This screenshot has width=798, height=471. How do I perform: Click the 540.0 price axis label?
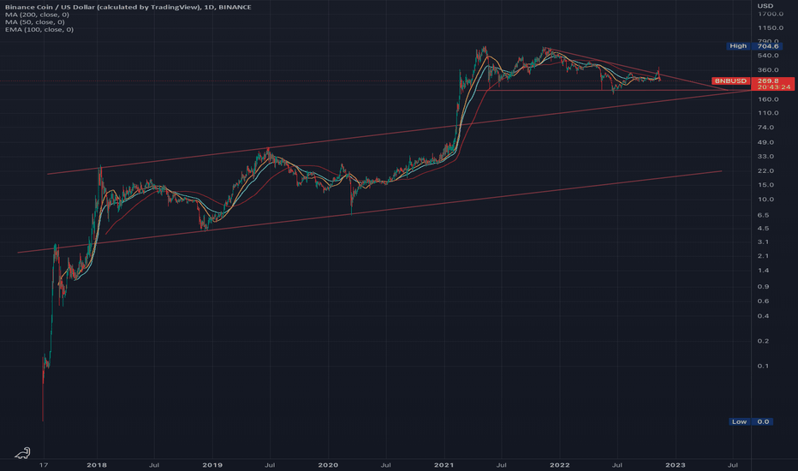click(768, 56)
